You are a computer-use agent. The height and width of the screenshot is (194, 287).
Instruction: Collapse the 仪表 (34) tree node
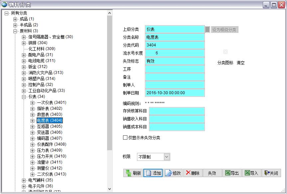[x=24, y=97]
